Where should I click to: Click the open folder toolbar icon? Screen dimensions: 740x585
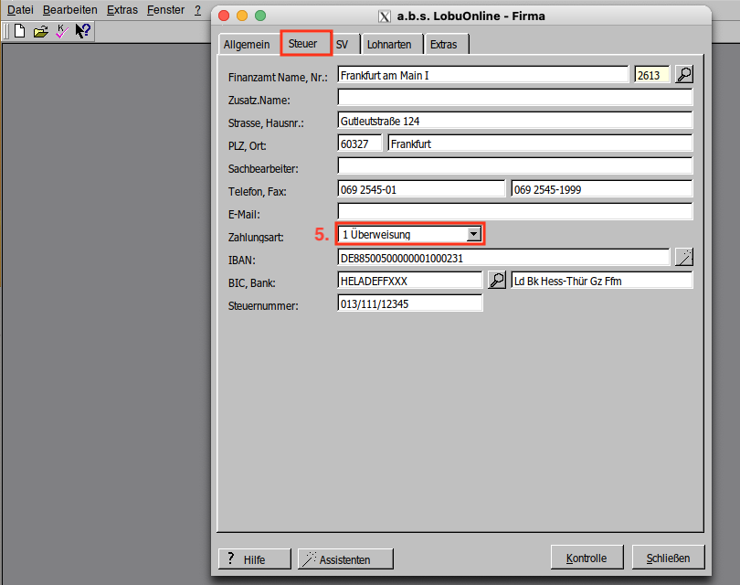coord(40,31)
